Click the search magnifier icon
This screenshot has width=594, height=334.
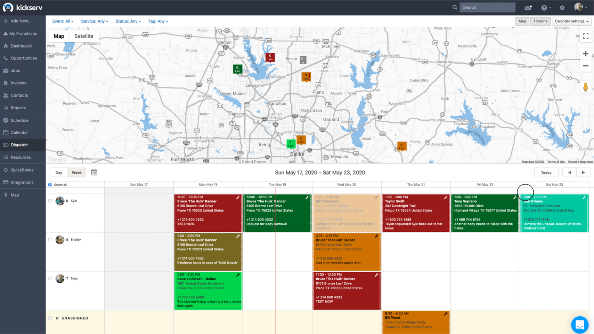(x=455, y=7)
